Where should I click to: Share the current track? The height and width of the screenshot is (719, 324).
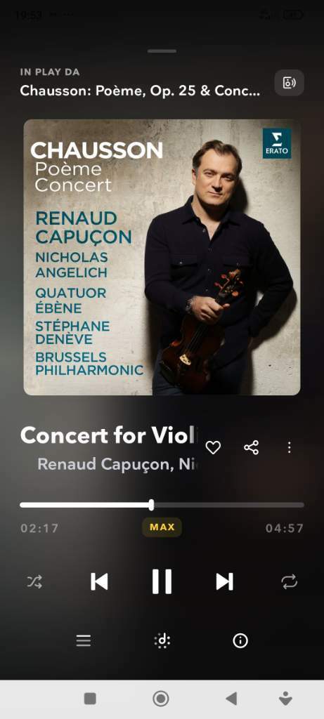[x=251, y=447]
